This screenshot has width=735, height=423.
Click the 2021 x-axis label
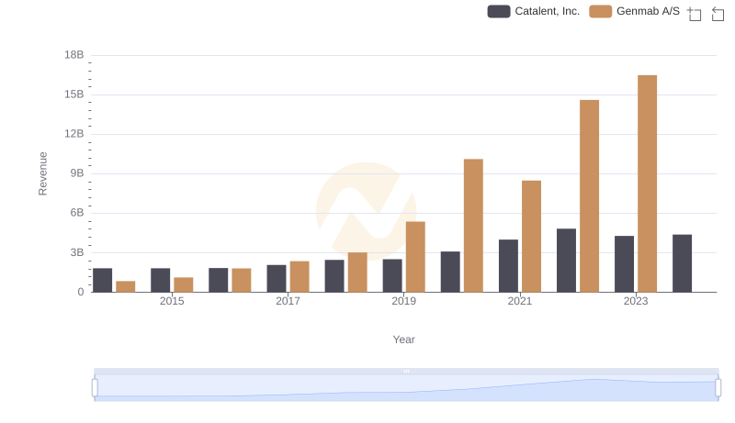click(519, 301)
